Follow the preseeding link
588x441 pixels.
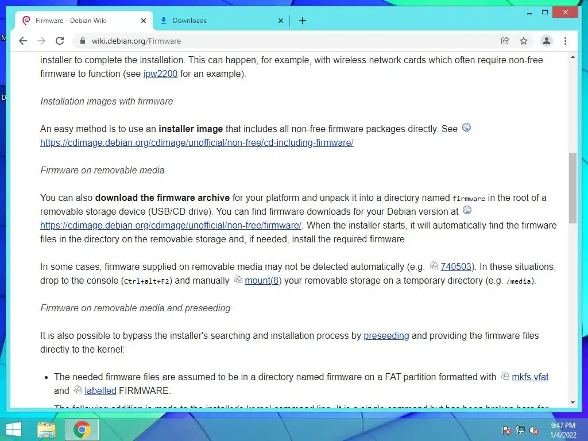(x=386, y=335)
